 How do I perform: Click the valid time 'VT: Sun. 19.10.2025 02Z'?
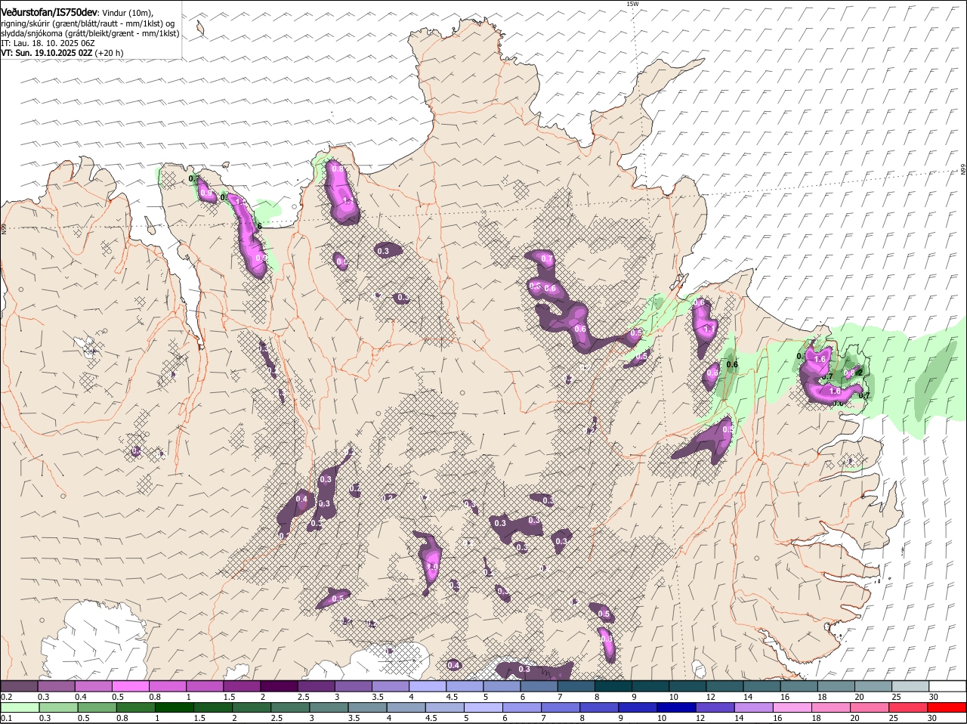[x=47, y=53]
